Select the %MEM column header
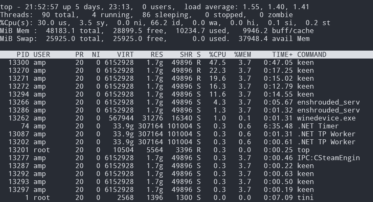Viewport: 373px width, 202px height. 242,54
